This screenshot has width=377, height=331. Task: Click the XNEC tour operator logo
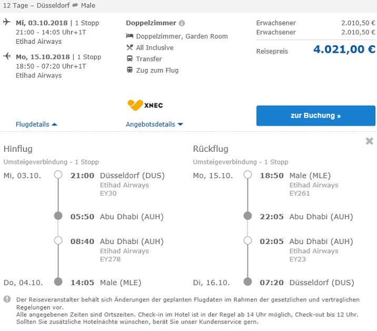(145, 105)
